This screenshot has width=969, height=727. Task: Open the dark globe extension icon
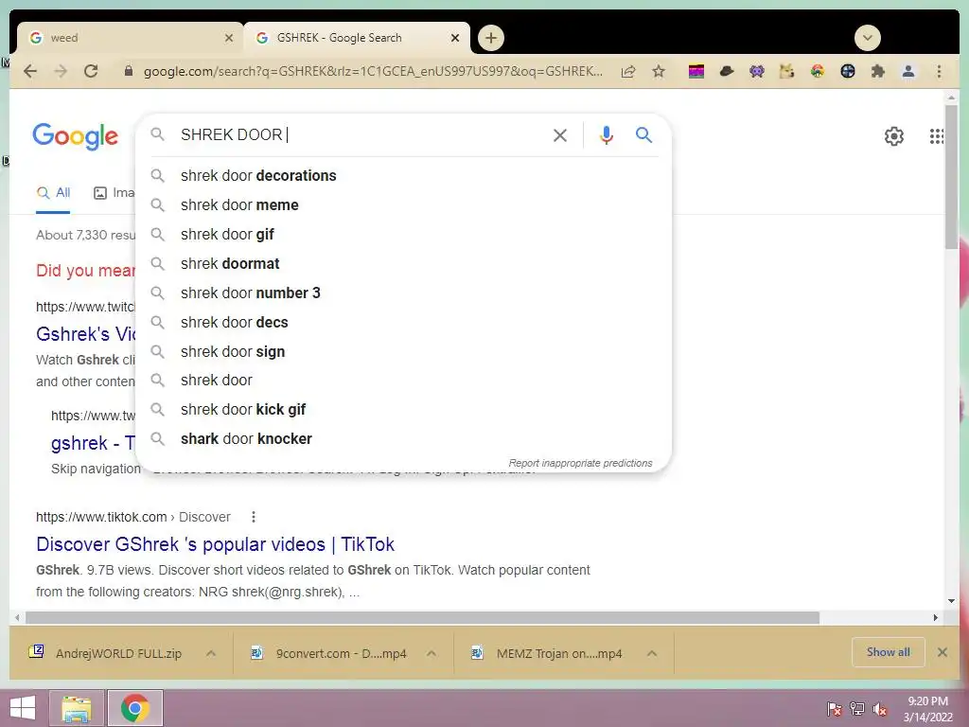(x=848, y=71)
